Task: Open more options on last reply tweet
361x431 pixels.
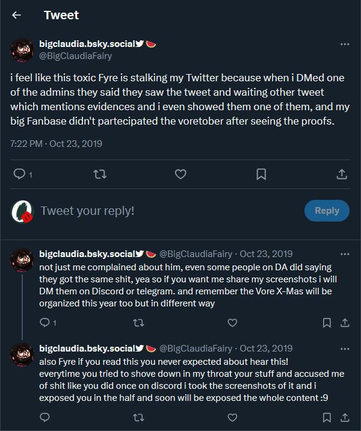Action: 345,349
